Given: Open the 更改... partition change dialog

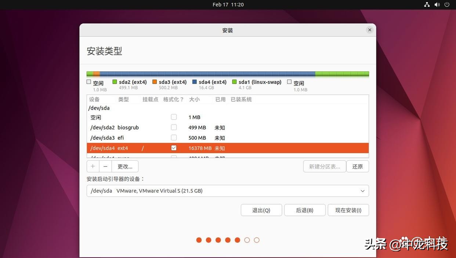Looking at the screenshot, I should tap(125, 166).
